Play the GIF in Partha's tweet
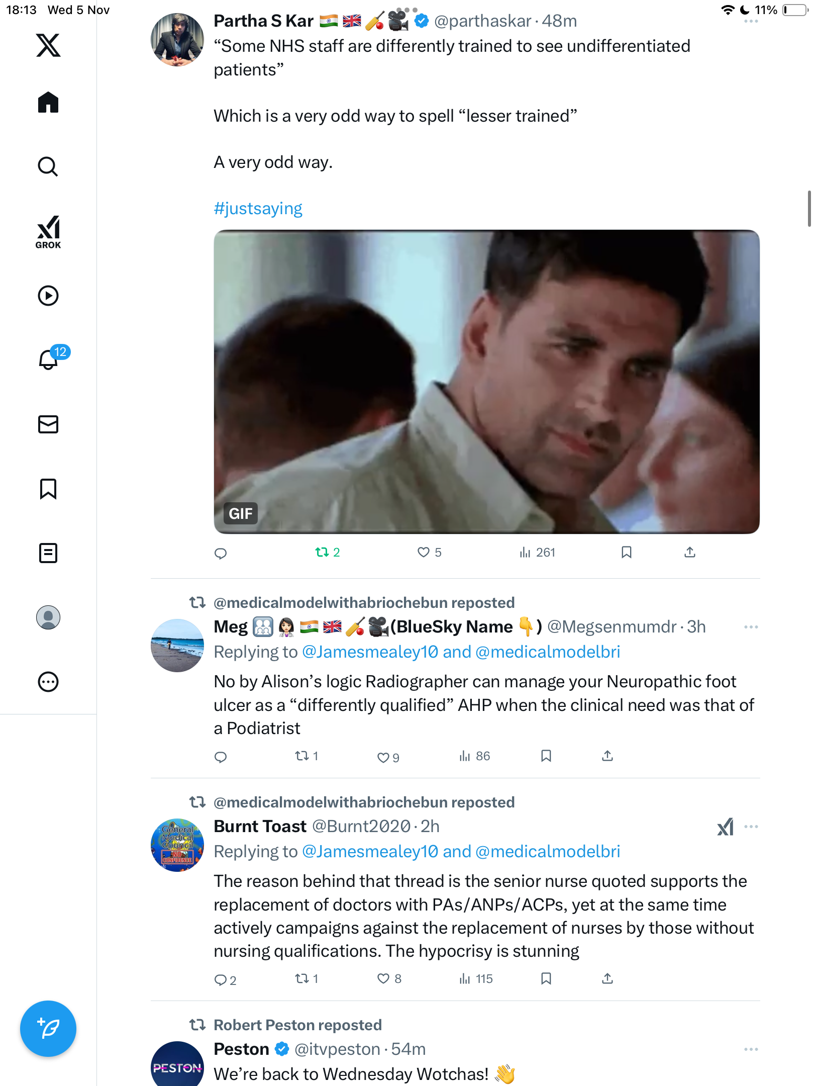 point(486,382)
